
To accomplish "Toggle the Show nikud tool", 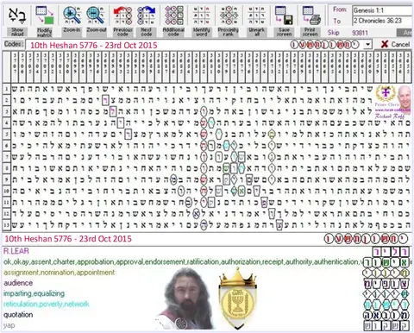I will (17, 21).
